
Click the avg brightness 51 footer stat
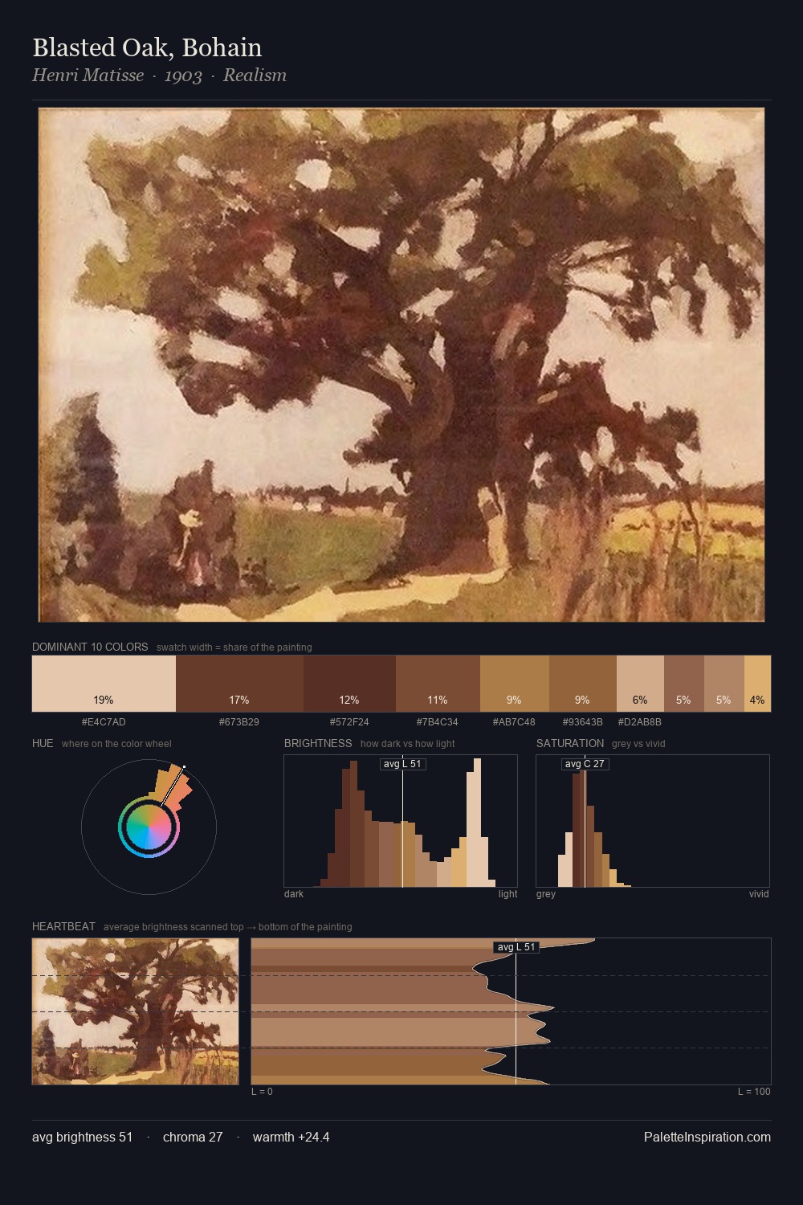click(x=82, y=1137)
